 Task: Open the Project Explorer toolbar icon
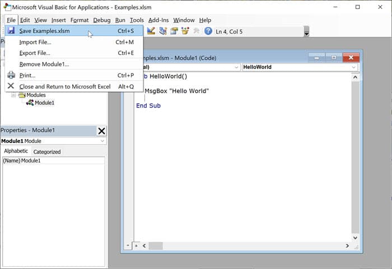(163, 31)
